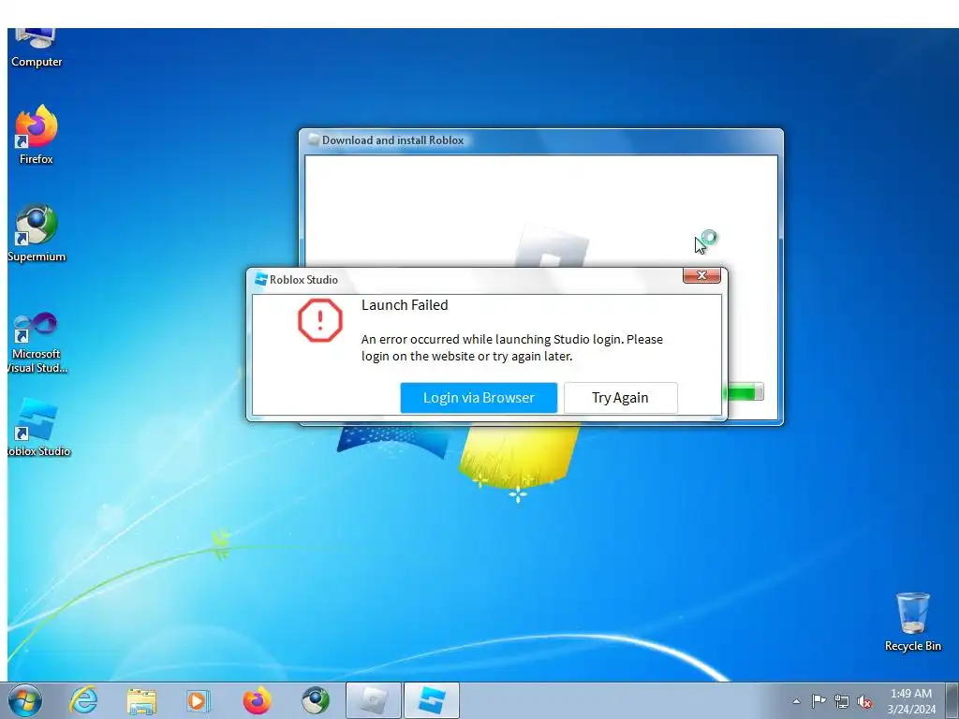Close the Roblox Studio error dialog

tap(701, 276)
